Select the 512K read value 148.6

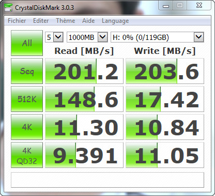click(84, 99)
